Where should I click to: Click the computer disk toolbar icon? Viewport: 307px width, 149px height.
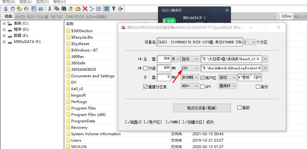6,9
